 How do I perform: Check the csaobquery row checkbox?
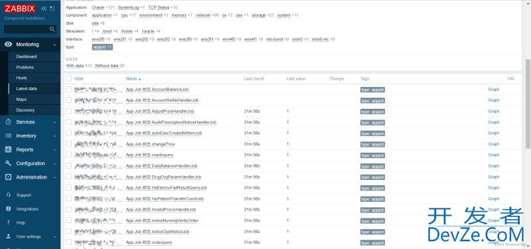[69, 155]
